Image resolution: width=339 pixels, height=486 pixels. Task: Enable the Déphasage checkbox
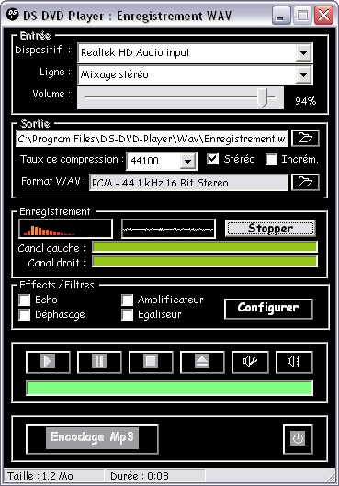(x=25, y=314)
